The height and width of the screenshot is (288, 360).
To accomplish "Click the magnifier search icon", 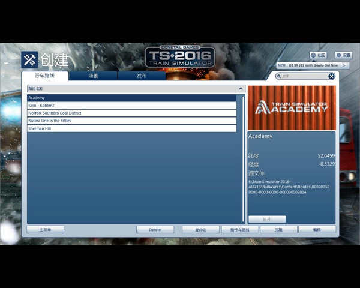I will (279, 76).
